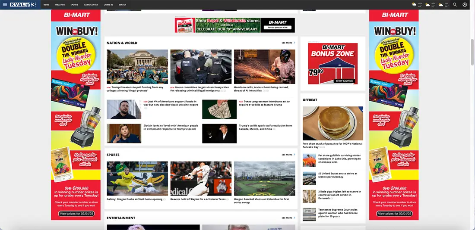The width and height of the screenshot is (475, 230).
Task: Click View prizes button in left ad
Action: pyautogui.click(x=76, y=214)
